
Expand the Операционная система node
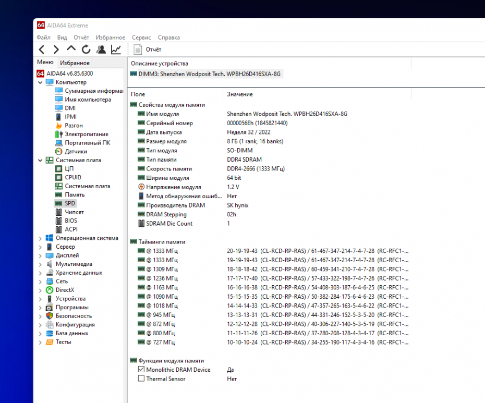click(41, 238)
